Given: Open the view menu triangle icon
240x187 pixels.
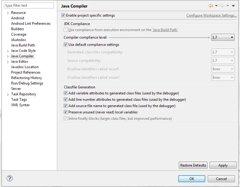Looking at the screenshot, I should (233, 6).
